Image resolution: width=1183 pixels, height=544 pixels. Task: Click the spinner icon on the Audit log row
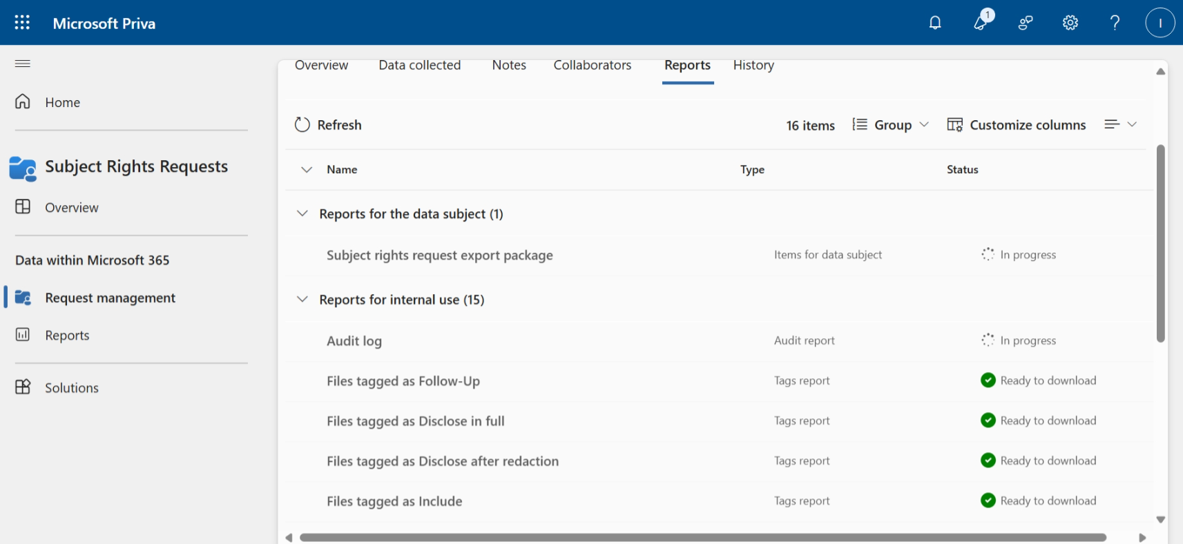click(x=988, y=340)
